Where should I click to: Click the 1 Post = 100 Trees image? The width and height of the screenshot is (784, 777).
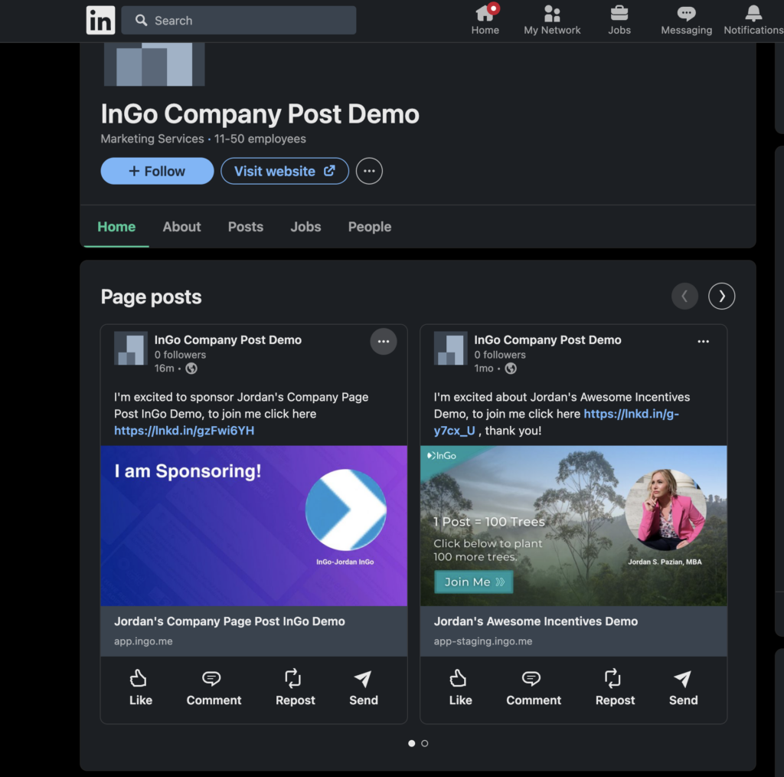573,526
